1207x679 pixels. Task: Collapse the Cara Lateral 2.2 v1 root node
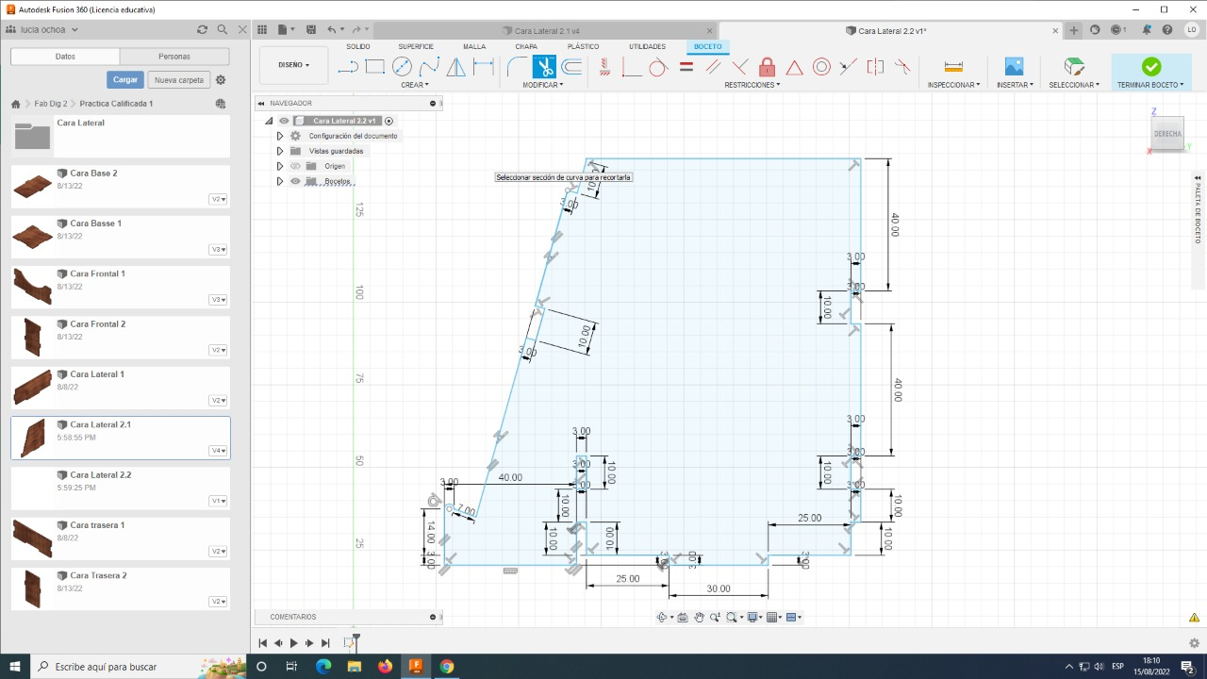click(269, 121)
